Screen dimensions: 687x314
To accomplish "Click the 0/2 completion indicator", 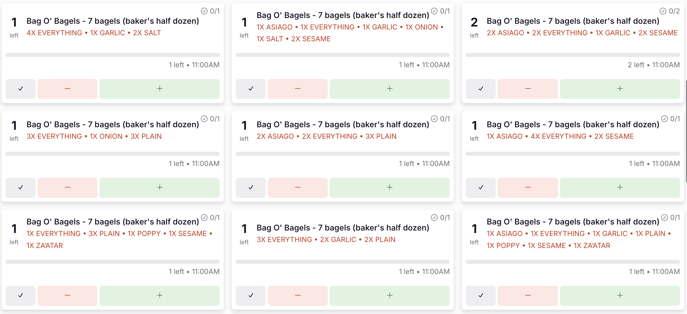I will tap(669, 11).
